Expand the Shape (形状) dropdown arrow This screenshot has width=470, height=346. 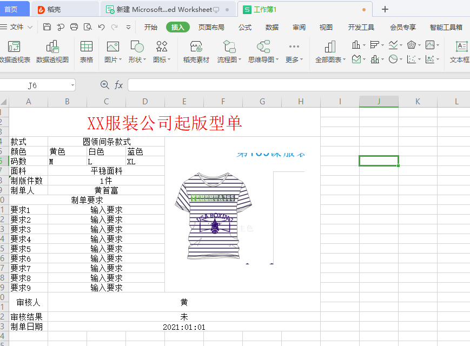tap(144, 59)
